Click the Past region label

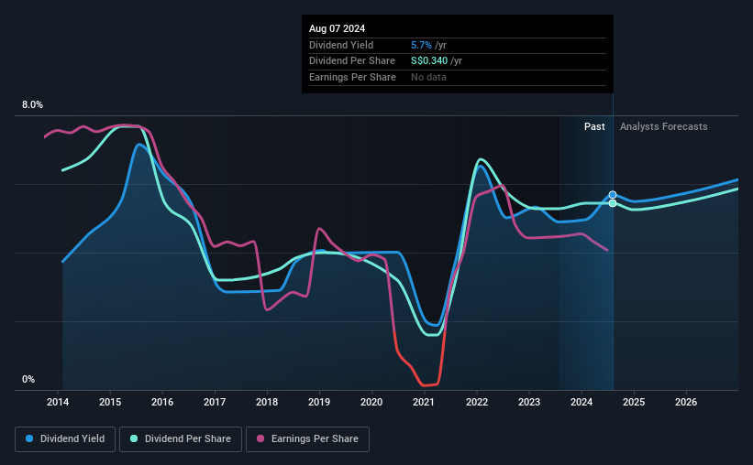pyautogui.click(x=594, y=126)
